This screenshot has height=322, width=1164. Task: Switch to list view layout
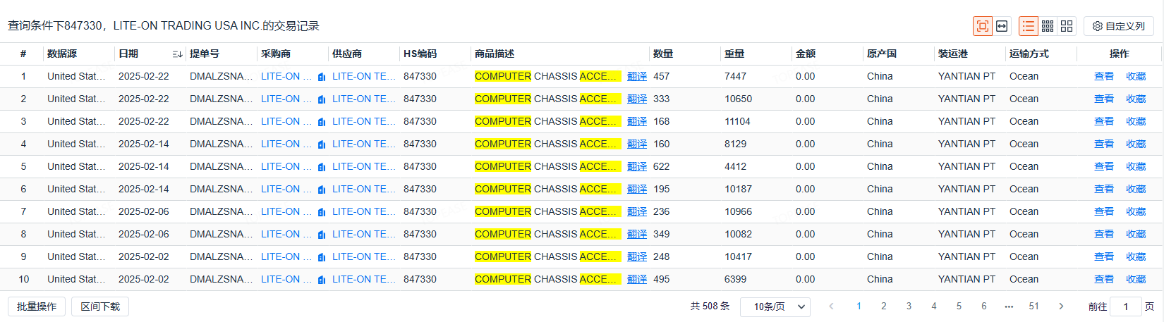(x=1029, y=26)
